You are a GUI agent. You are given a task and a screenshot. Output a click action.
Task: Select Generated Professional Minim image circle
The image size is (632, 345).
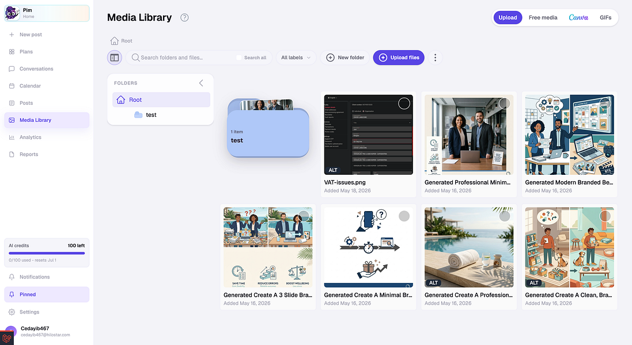505,103
